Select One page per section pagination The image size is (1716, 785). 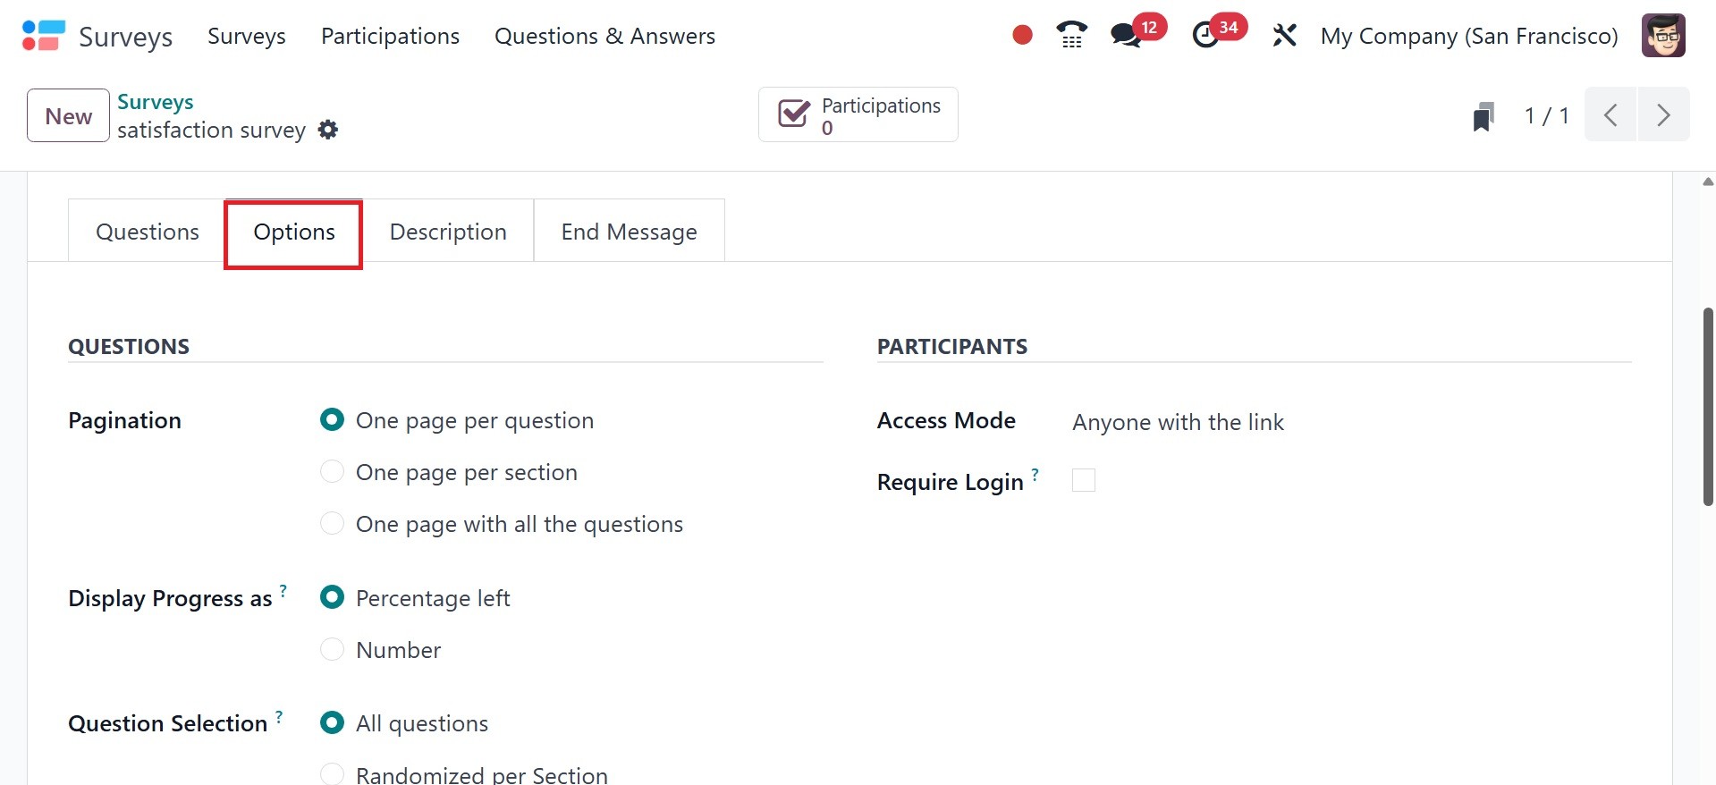pyautogui.click(x=332, y=472)
